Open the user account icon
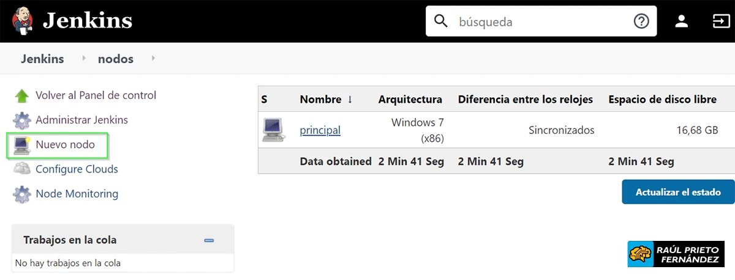 click(681, 21)
